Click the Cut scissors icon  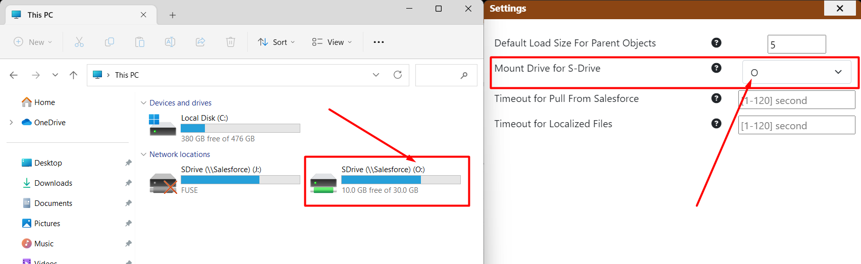(x=79, y=42)
